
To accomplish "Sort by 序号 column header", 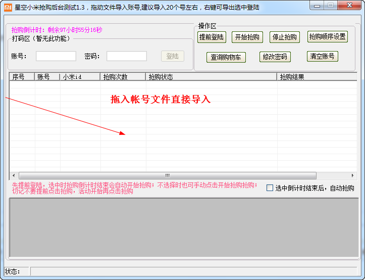I will click(22, 77).
